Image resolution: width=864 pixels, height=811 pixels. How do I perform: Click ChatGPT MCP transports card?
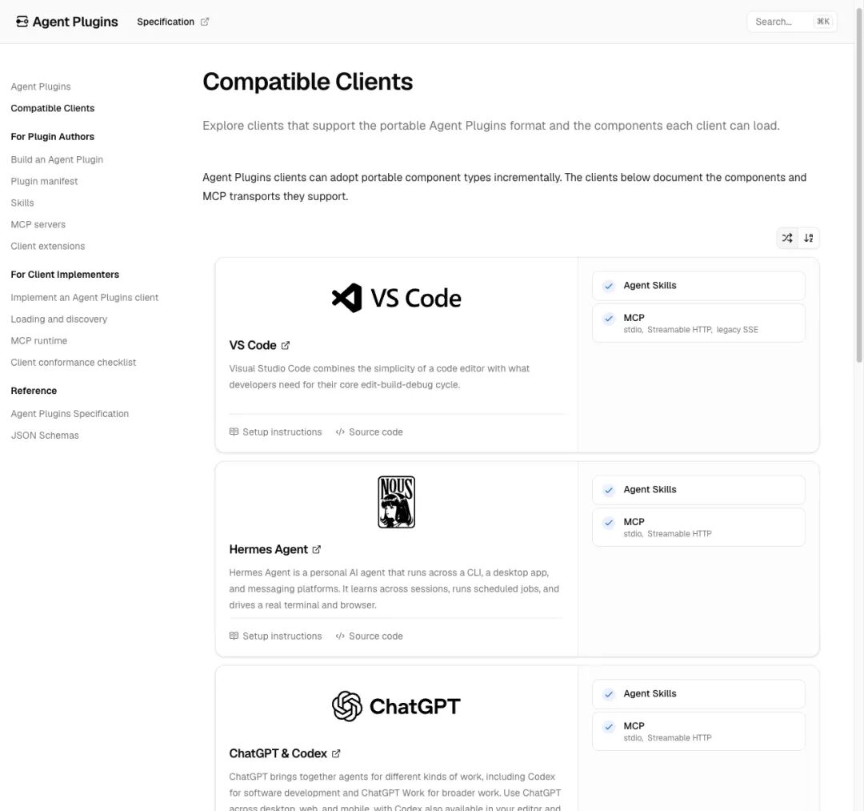tap(698, 731)
